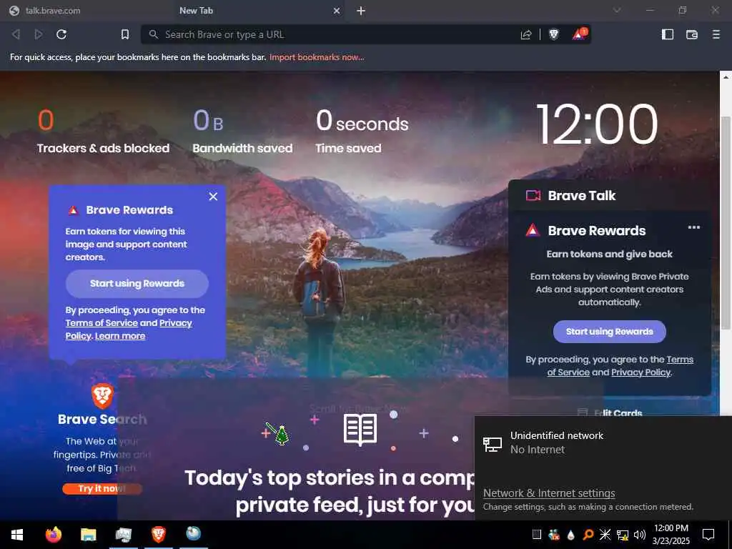Screen dimensions: 732x549
Task: Close the New Tab tab
Action: (337, 10)
